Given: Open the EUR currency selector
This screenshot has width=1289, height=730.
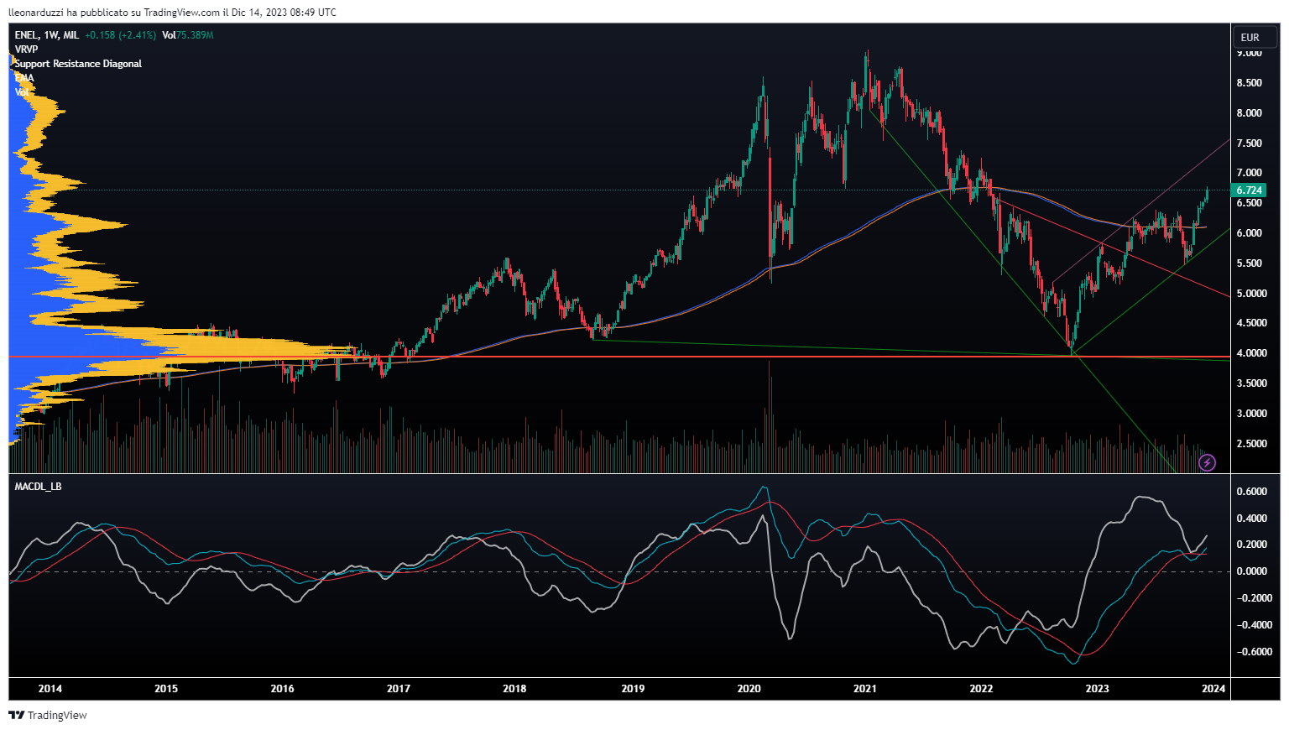Looking at the screenshot, I should click(1255, 37).
